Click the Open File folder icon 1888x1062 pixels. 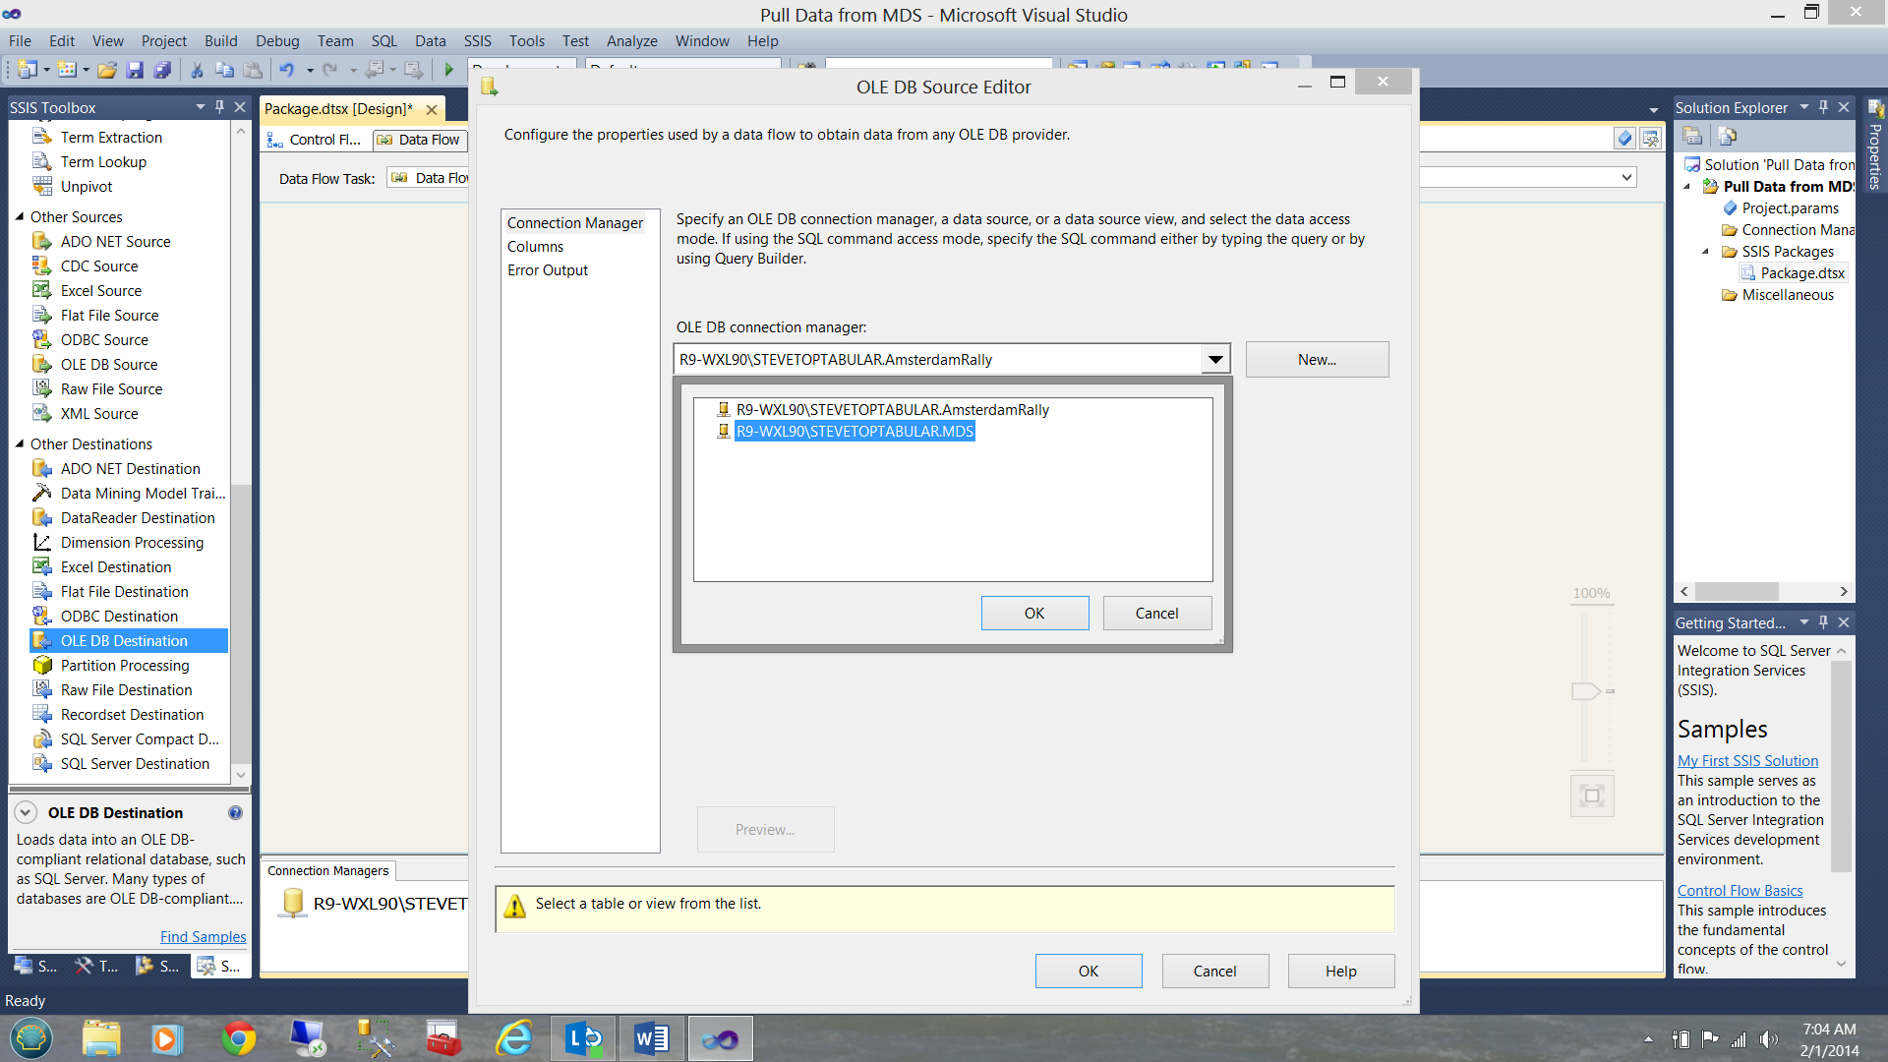tap(107, 70)
